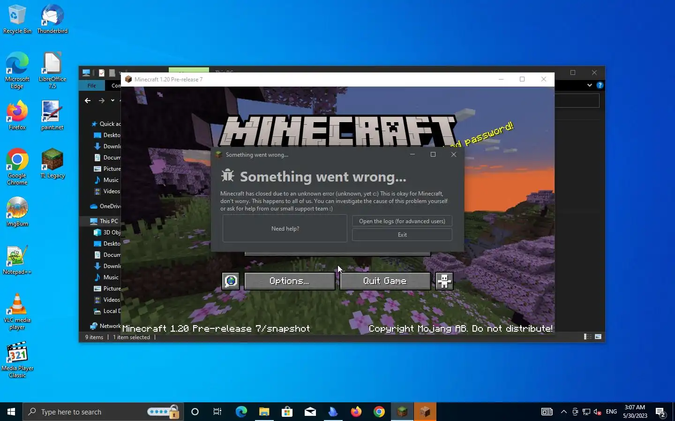The width and height of the screenshot is (675, 421).
Task: Show hidden system tray icons
Action: coord(564,412)
